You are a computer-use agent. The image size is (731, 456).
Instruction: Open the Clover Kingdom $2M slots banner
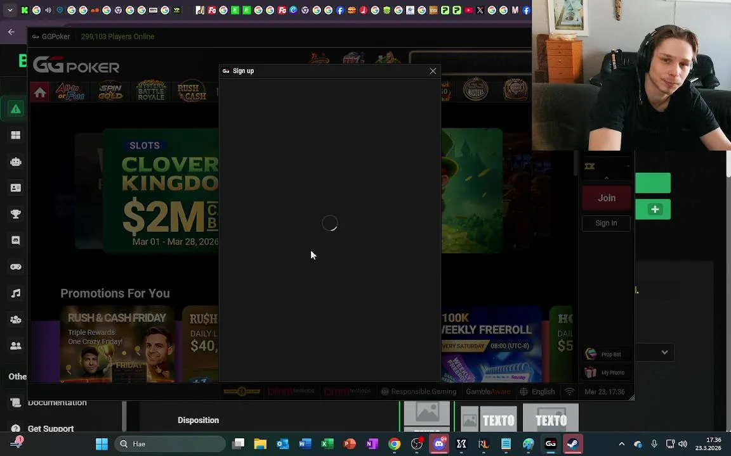tap(161, 191)
